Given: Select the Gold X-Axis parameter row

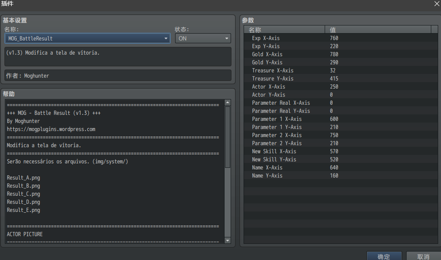Looking at the screenshot, I should pyautogui.click(x=340, y=55).
